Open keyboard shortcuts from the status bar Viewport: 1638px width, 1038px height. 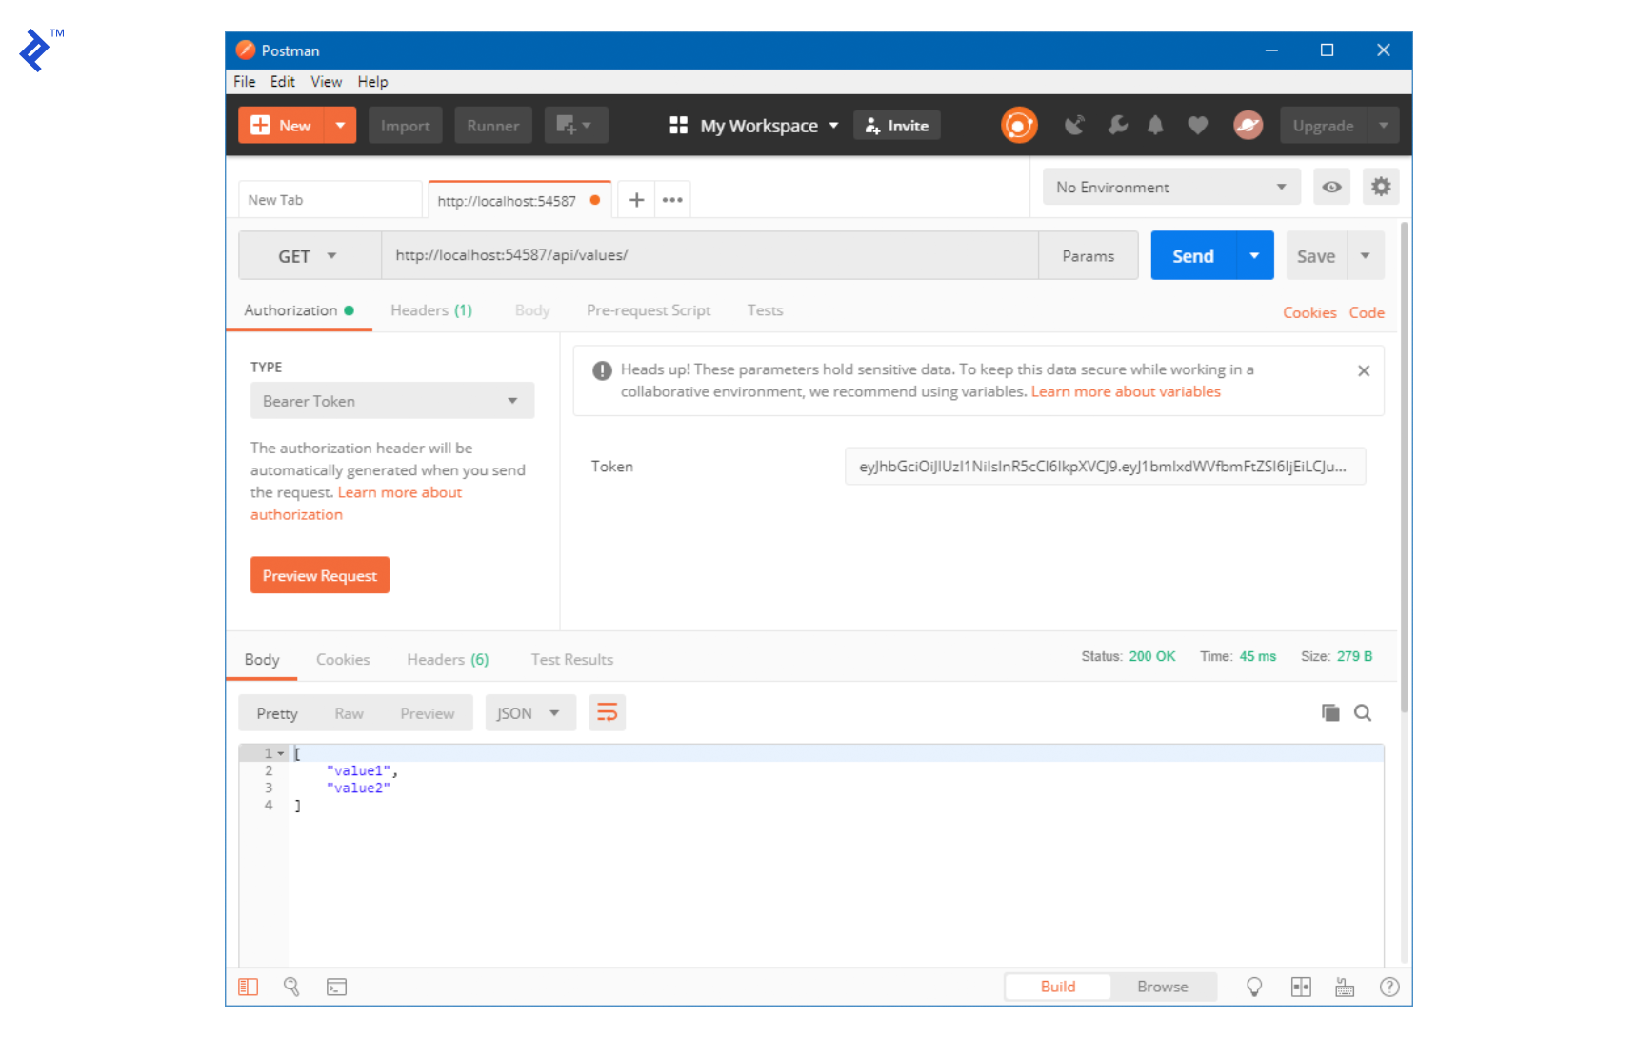(x=1345, y=987)
